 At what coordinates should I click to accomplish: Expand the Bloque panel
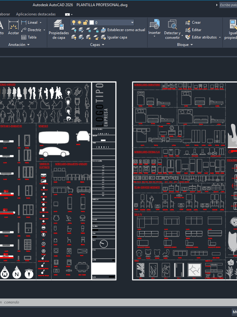click(185, 45)
